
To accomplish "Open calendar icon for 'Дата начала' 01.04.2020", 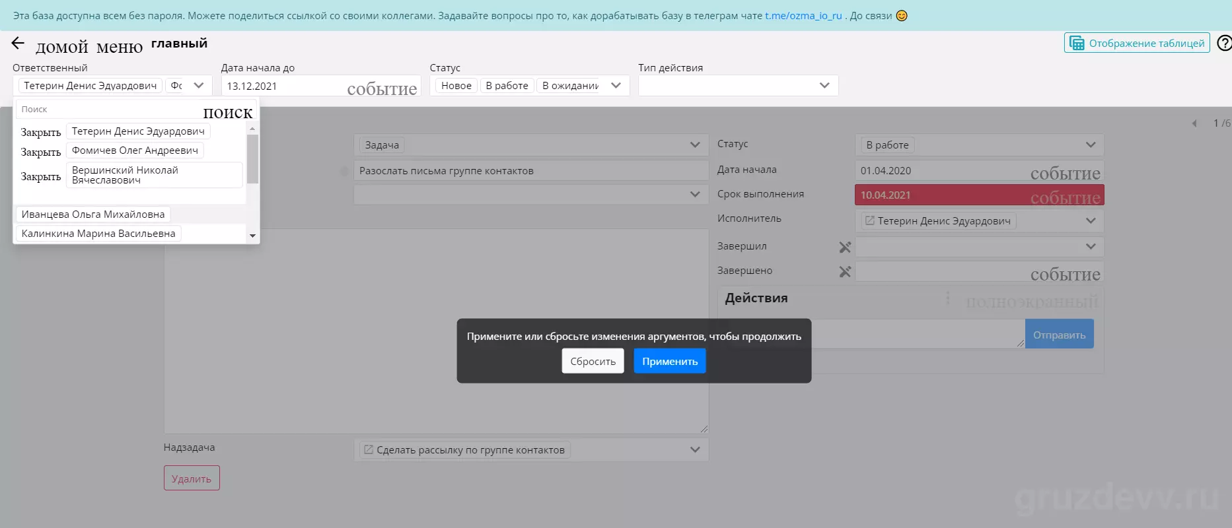I will tap(1065, 173).
